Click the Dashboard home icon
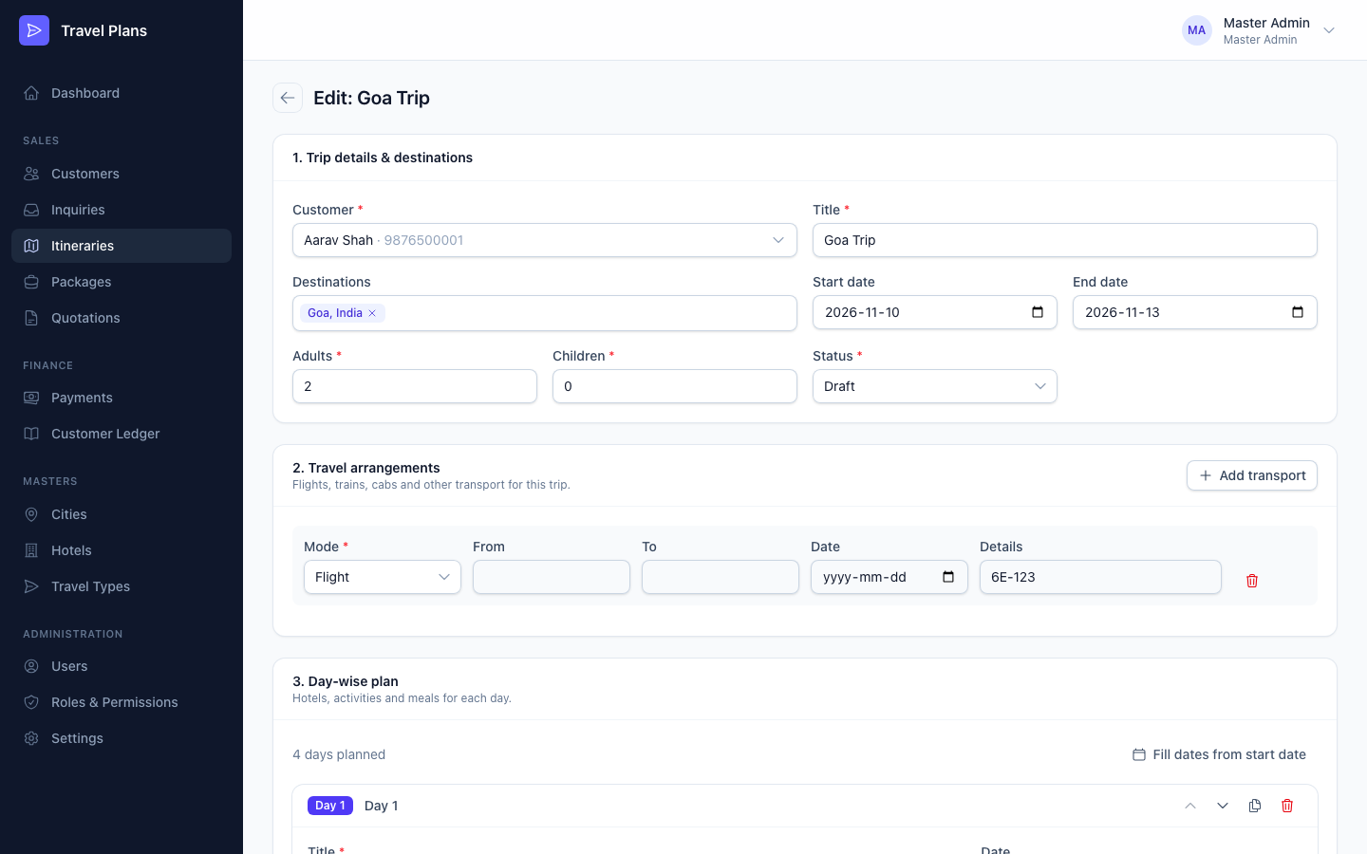The image size is (1367, 854). coord(31,93)
